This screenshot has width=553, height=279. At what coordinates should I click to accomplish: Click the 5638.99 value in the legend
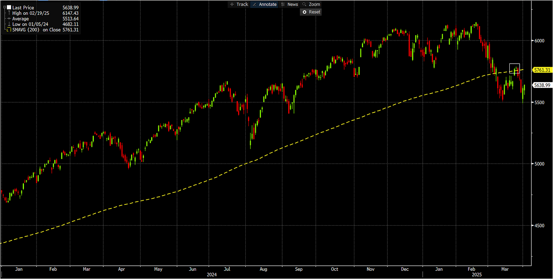tap(71, 8)
